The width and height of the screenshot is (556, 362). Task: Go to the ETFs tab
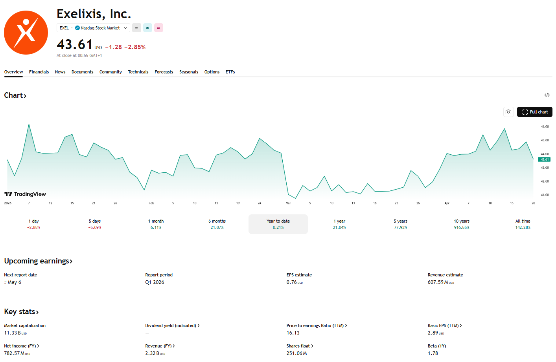click(230, 72)
